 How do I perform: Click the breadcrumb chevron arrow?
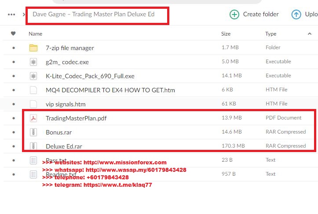[24, 15]
